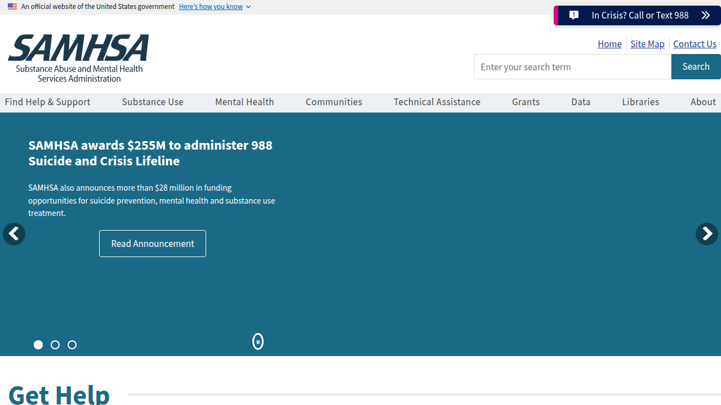The image size is (721, 405).
Task: Open the Contact Us link
Action: click(x=695, y=44)
